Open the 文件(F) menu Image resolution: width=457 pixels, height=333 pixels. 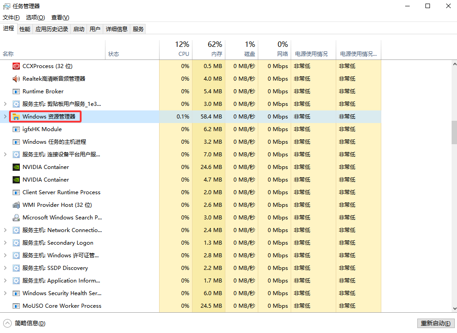pyautogui.click(x=11, y=18)
